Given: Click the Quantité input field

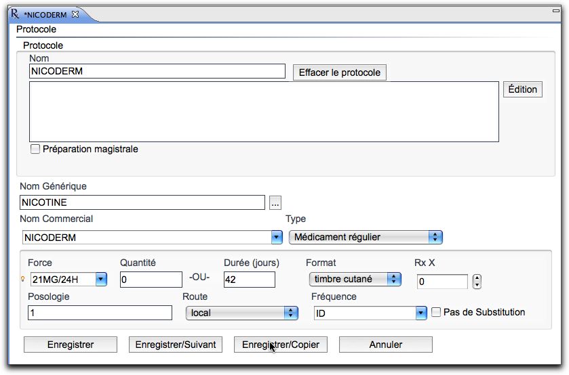Looking at the screenshot, I should 151,280.
